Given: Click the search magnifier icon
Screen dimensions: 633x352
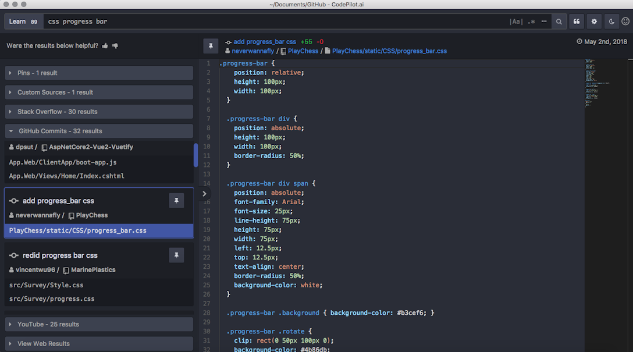Looking at the screenshot, I should [559, 22].
